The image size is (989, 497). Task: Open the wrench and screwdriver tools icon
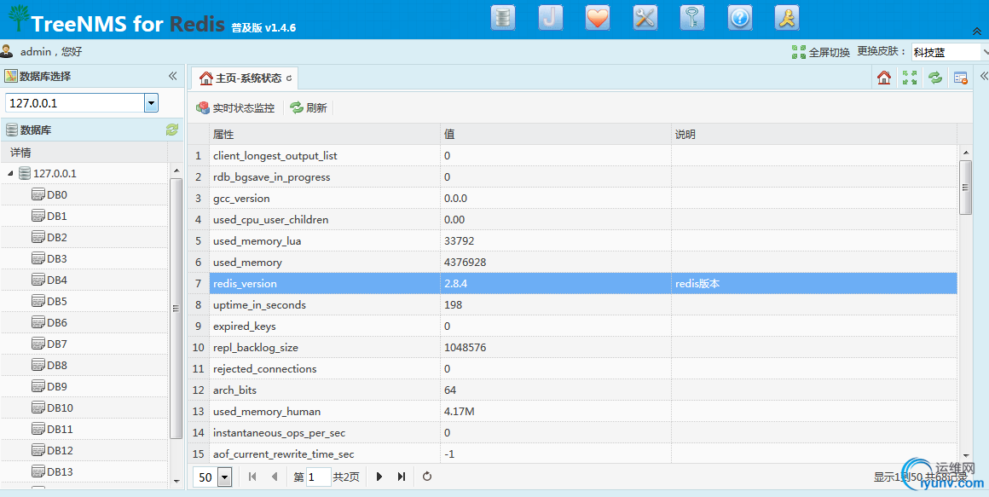point(645,18)
